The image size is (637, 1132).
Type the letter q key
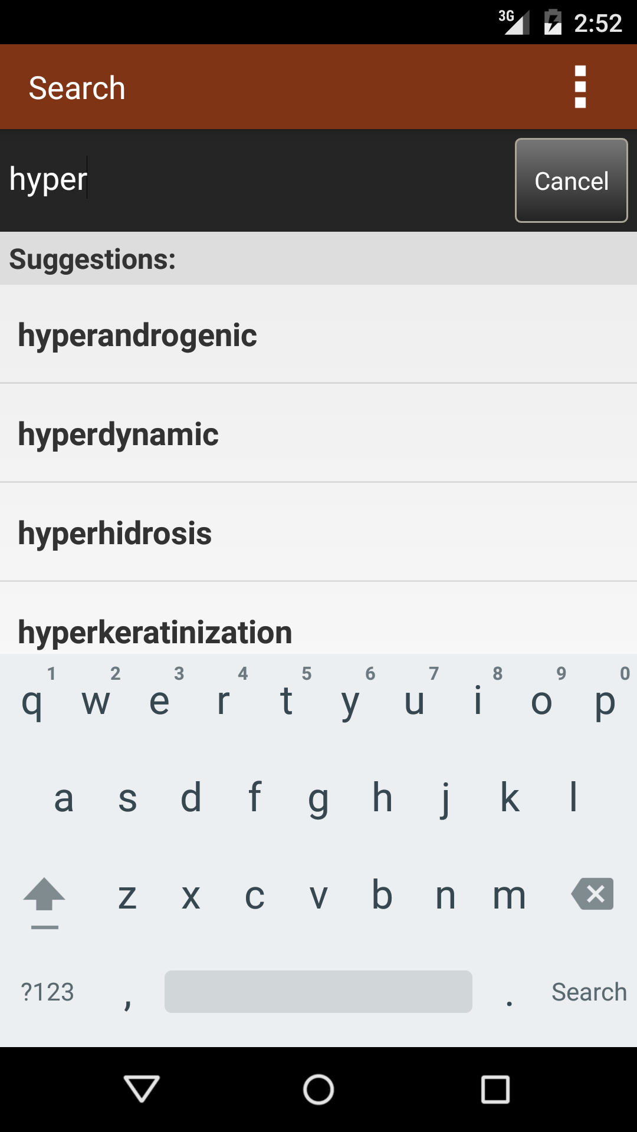tap(32, 700)
